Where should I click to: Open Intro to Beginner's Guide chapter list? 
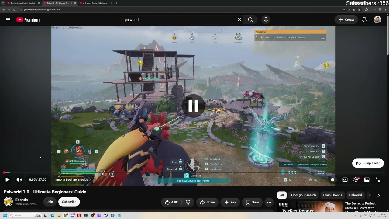(x=73, y=180)
